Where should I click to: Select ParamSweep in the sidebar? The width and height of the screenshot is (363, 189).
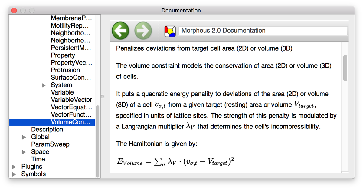pyautogui.click(x=50, y=144)
